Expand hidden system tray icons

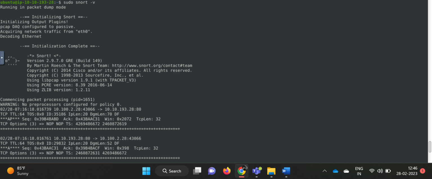(x=325, y=171)
